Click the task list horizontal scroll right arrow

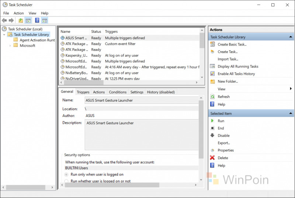(197, 82)
